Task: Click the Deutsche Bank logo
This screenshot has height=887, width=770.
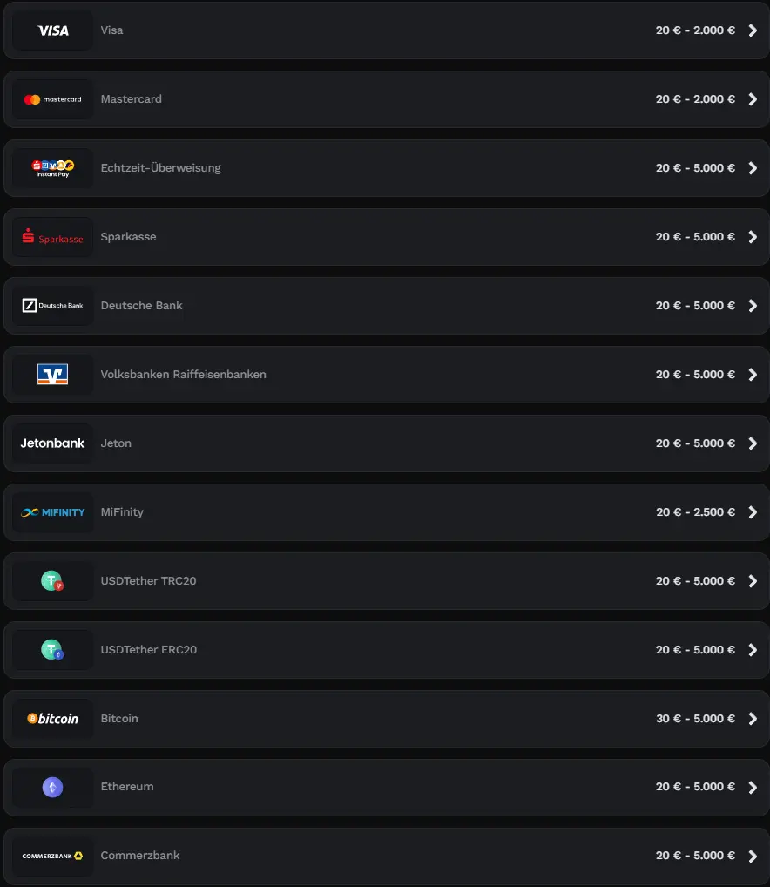Action: pyautogui.click(x=52, y=306)
